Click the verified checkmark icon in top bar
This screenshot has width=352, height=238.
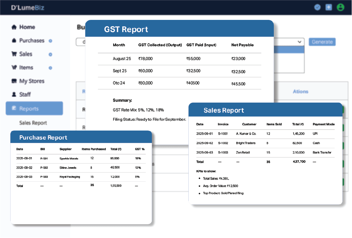point(317,7)
